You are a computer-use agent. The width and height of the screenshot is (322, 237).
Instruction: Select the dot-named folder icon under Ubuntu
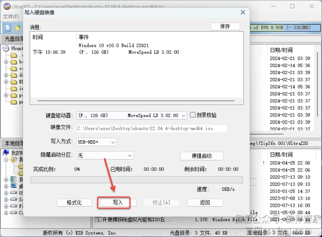coord(14,55)
